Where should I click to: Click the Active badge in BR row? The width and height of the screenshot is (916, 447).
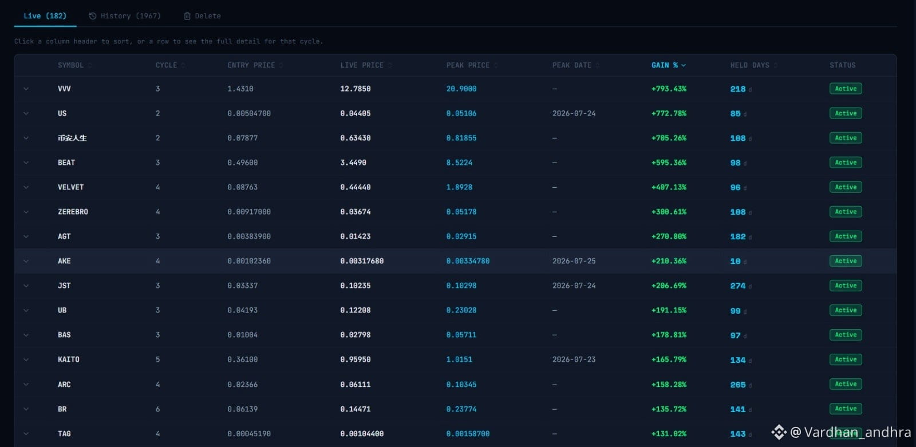(846, 409)
